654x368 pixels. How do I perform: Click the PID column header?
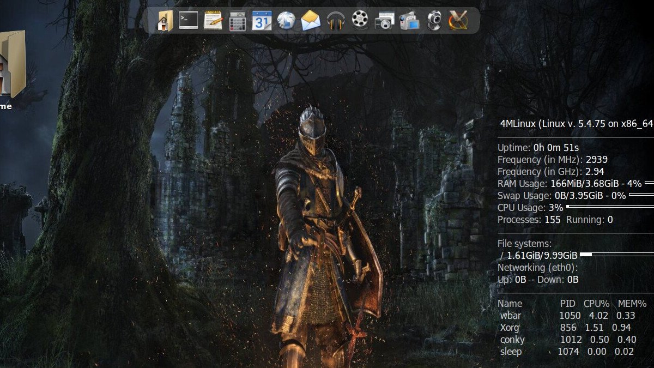point(568,304)
